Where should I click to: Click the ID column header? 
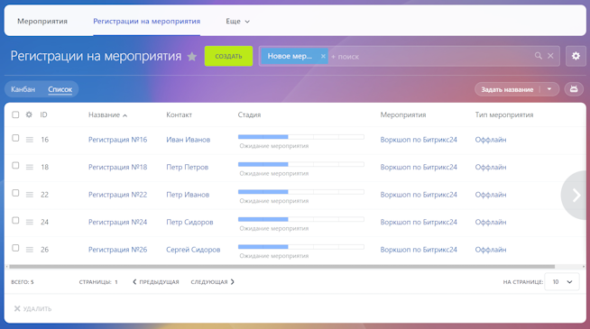point(43,114)
